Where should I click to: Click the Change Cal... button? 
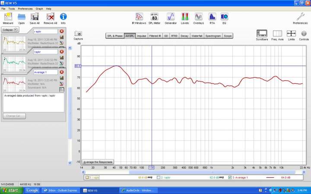(14, 116)
